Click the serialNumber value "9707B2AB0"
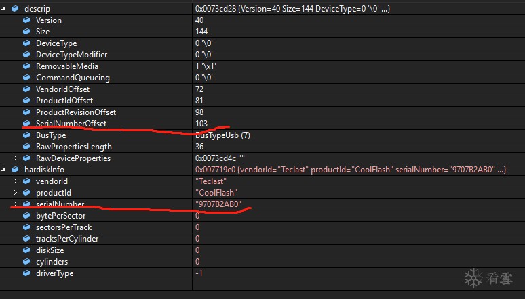The width and height of the screenshot is (525, 299). pyautogui.click(x=218, y=204)
